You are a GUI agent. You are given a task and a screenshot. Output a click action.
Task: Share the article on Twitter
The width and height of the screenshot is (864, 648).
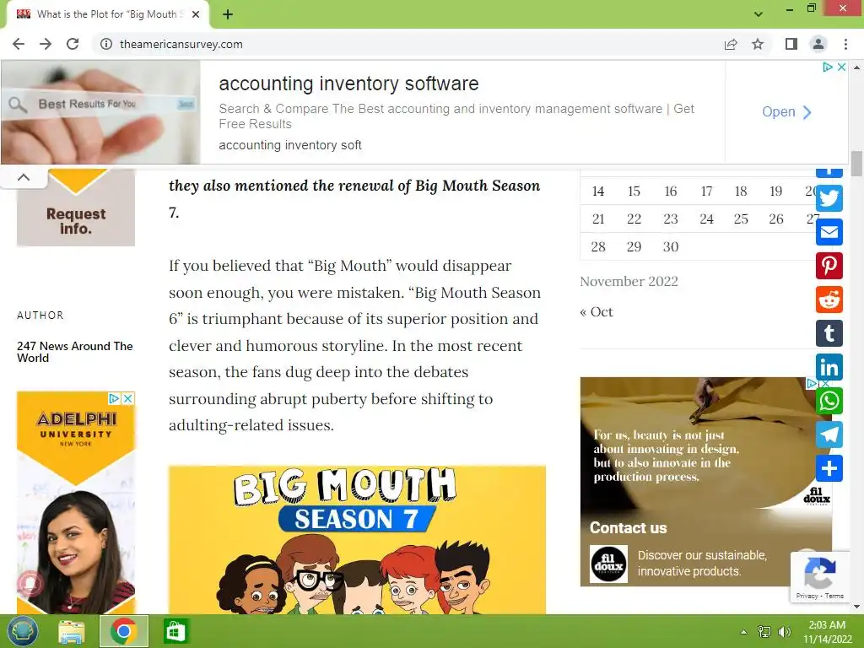coord(829,197)
